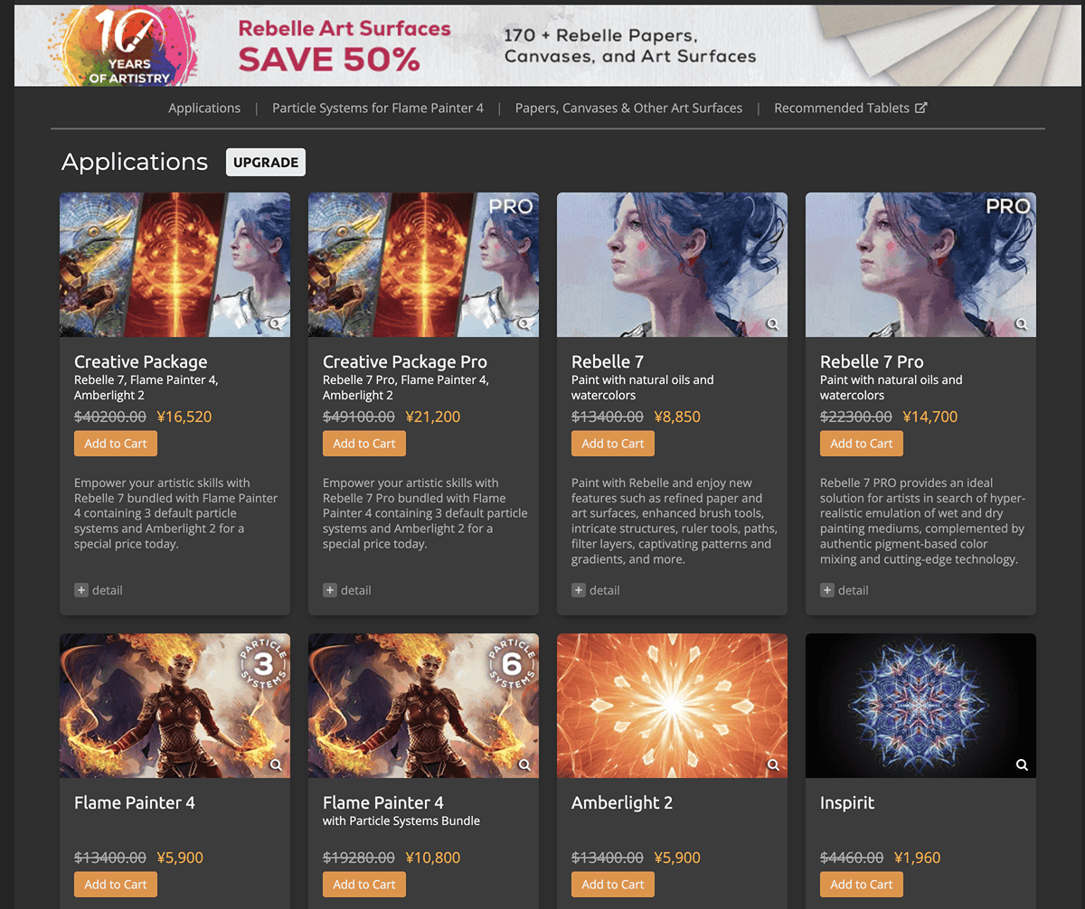This screenshot has height=909, width=1085.
Task: Open the Flame Painter 4 three-systems thumbnail
Action: pos(175,706)
